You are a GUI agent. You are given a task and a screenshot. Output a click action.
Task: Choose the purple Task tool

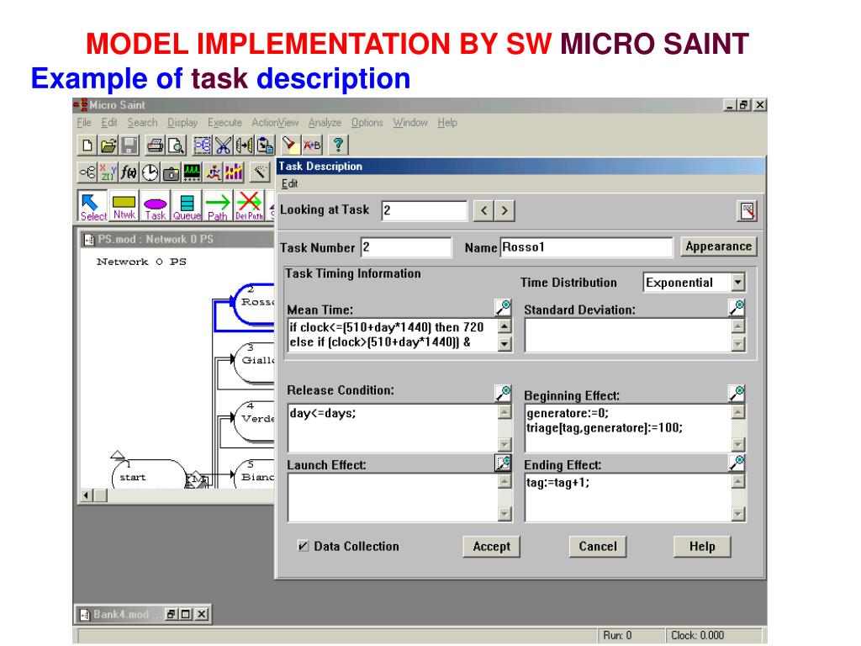click(x=156, y=206)
